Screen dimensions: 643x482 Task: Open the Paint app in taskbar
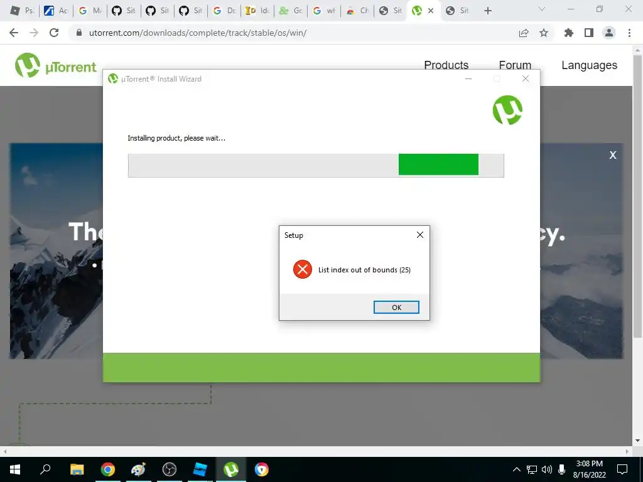click(x=138, y=469)
